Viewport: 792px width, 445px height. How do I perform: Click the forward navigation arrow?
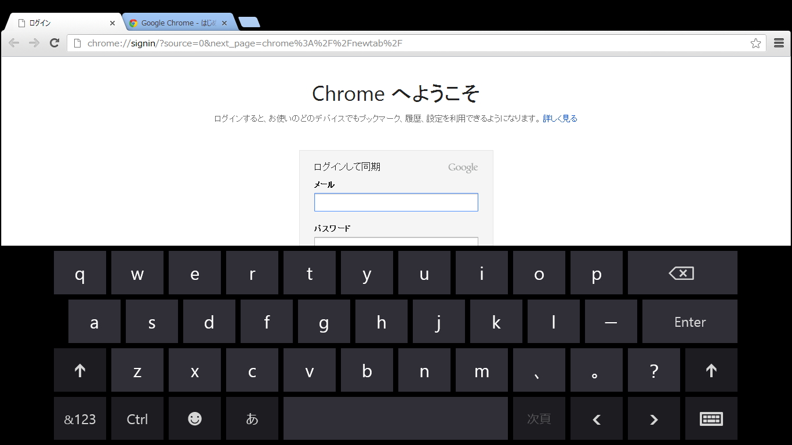(34, 43)
